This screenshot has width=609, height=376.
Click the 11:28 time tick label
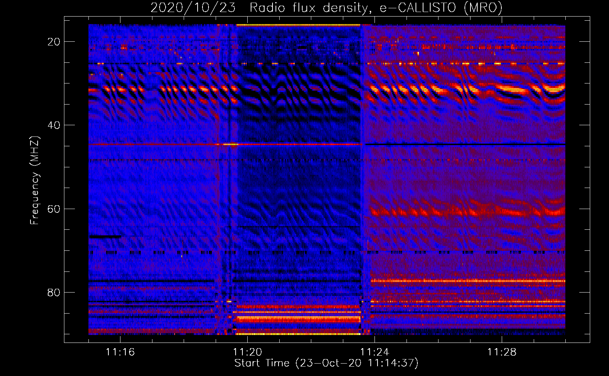[x=502, y=352]
